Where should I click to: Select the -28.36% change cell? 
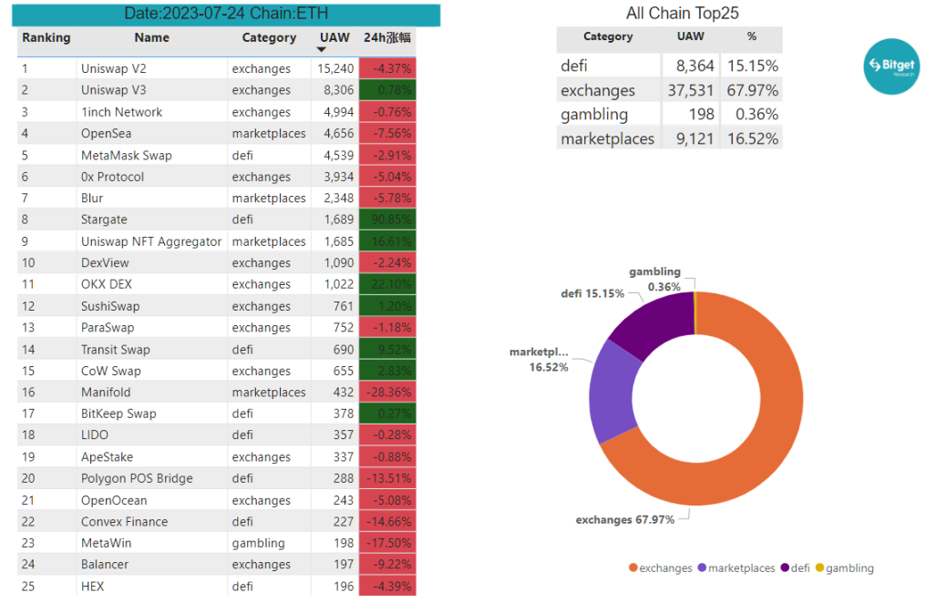click(387, 392)
